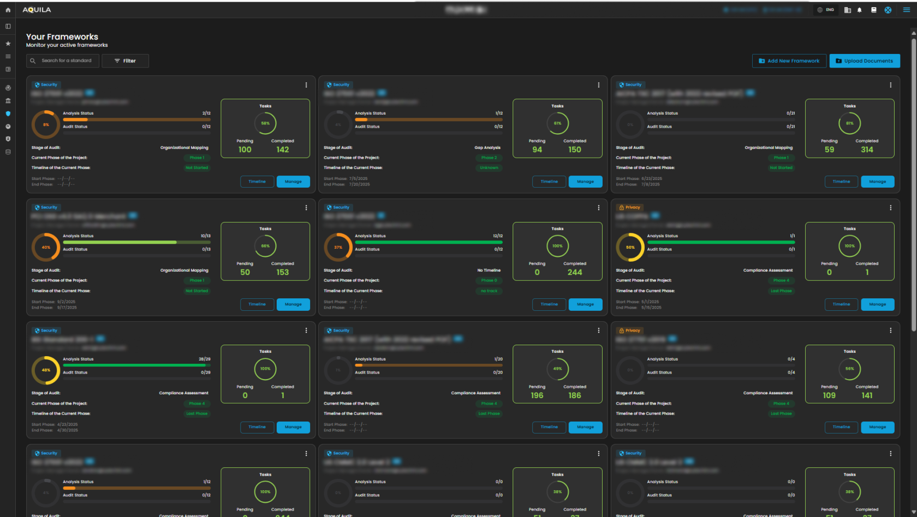This screenshot has width=917, height=517.
Task: Open the organization building icon in header
Action: tap(847, 10)
